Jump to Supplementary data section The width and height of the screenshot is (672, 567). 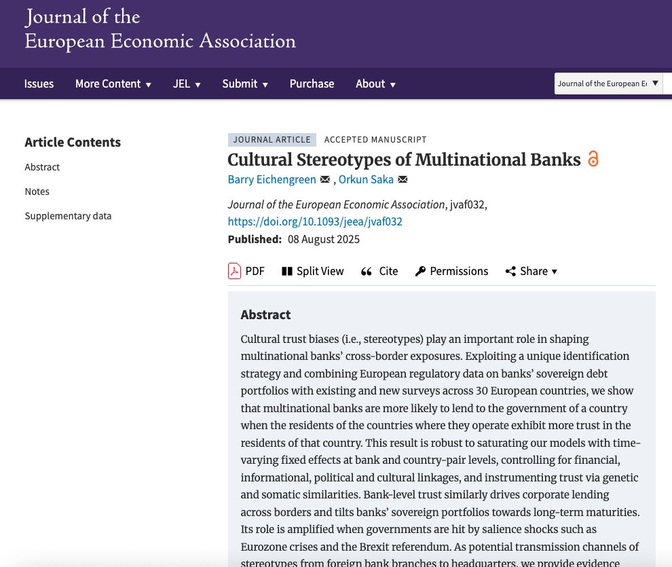[x=68, y=216]
